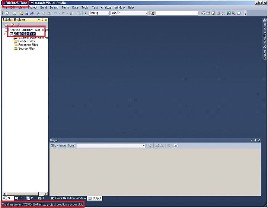Open Solution Explorer from the main toolbar icon
The image size is (268, 208).
(x=203, y=13)
